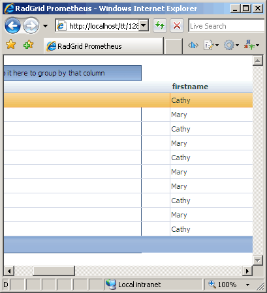Click the browser Forward arrow button

tap(31, 26)
